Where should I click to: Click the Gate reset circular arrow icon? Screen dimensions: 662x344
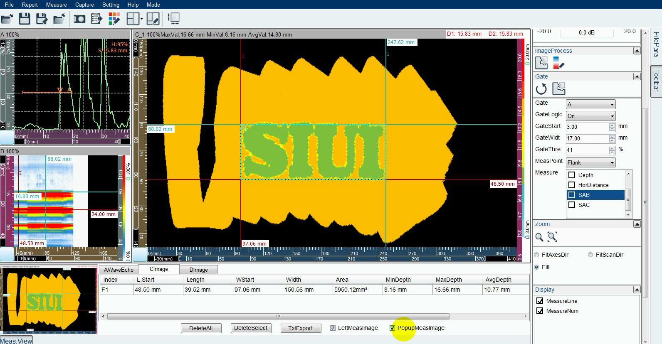tap(541, 88)
